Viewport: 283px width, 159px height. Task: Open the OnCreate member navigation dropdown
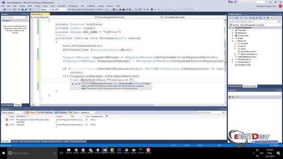pos(194,17)
